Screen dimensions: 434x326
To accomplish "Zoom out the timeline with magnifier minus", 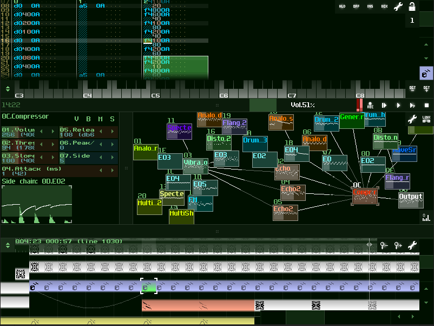I will pos(384,245).
